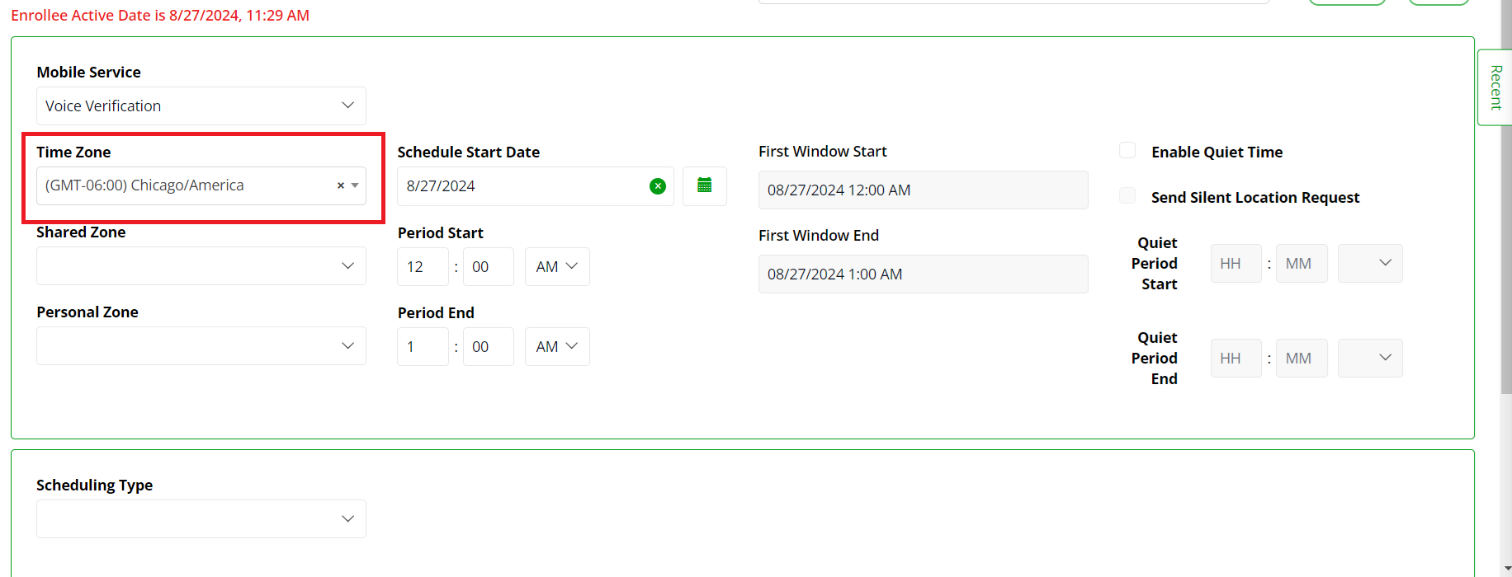Change Period End AM/PM selector

click(x=557, y=346)
